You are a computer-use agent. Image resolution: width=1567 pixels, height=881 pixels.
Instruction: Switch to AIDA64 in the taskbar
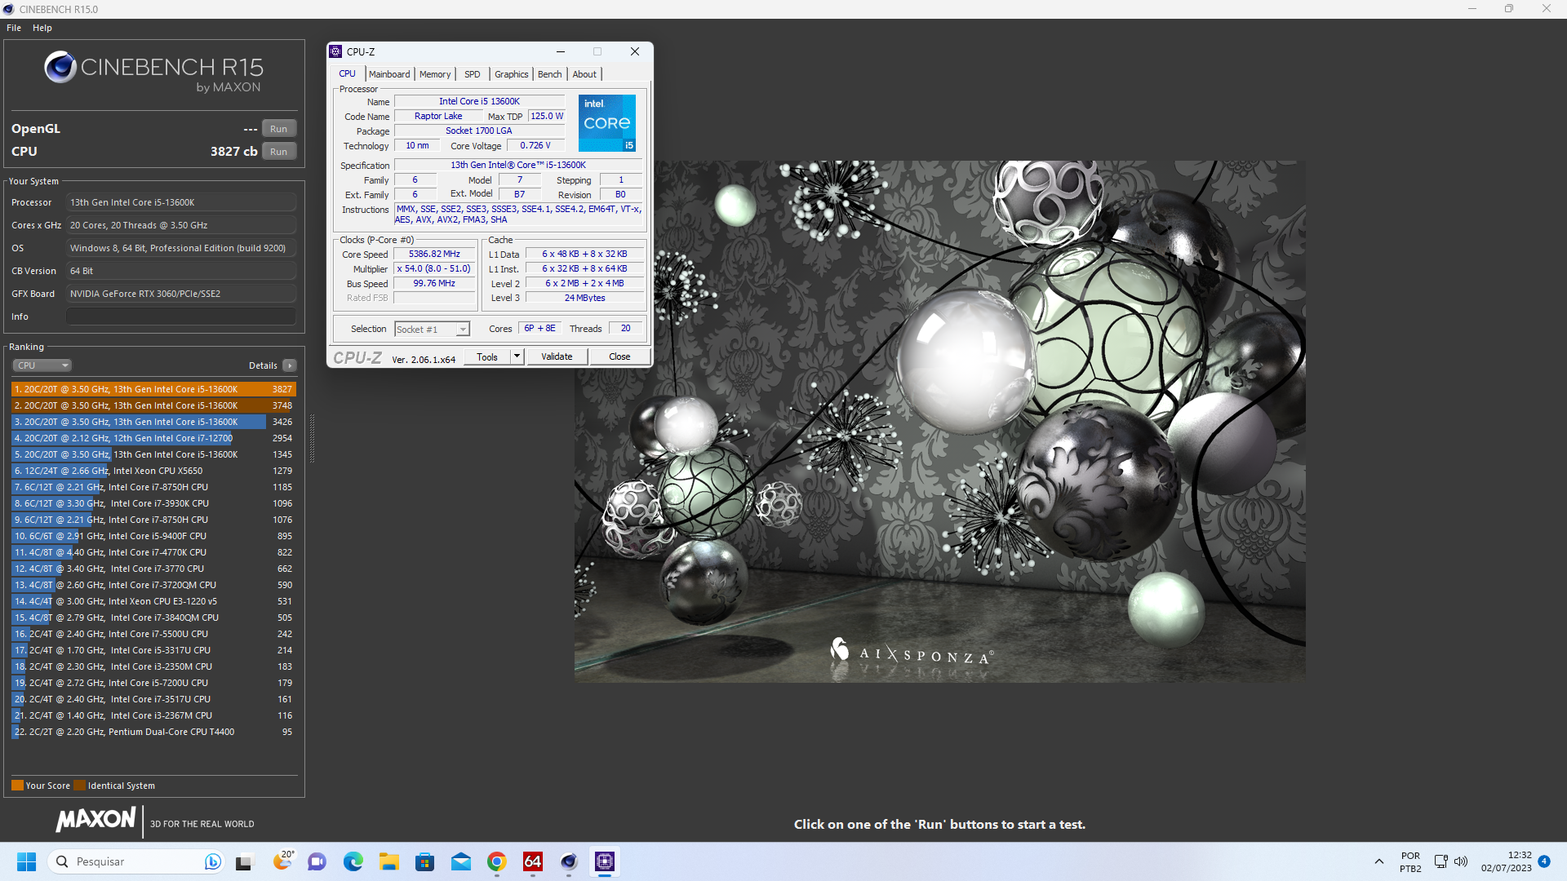pyautogui.click(x=533, y=861)
